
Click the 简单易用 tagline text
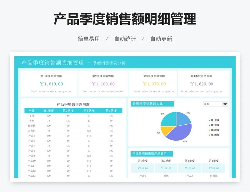[89, 39]
